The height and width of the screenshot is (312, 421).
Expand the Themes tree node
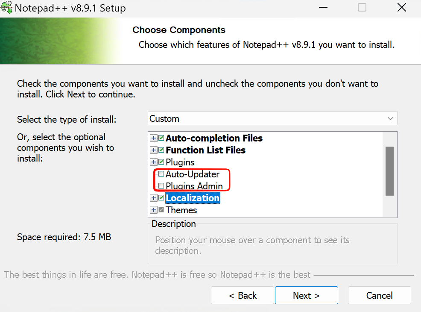tap(154, 210)
